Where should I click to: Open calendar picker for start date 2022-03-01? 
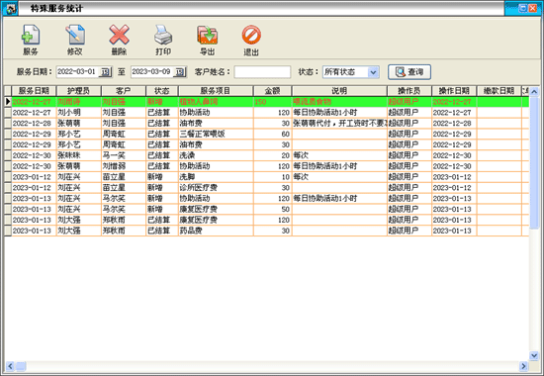tap(105, 72)
